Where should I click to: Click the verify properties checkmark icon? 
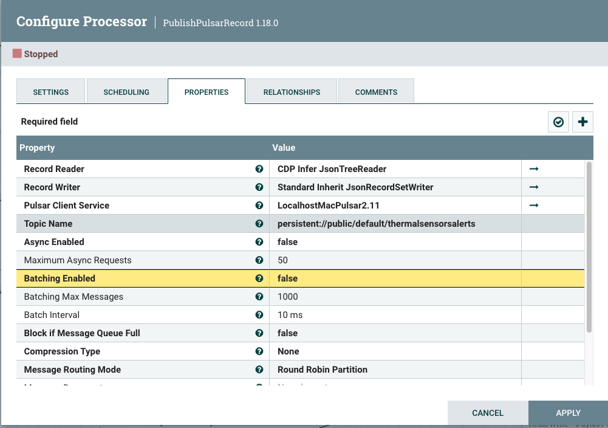[558, 122]
